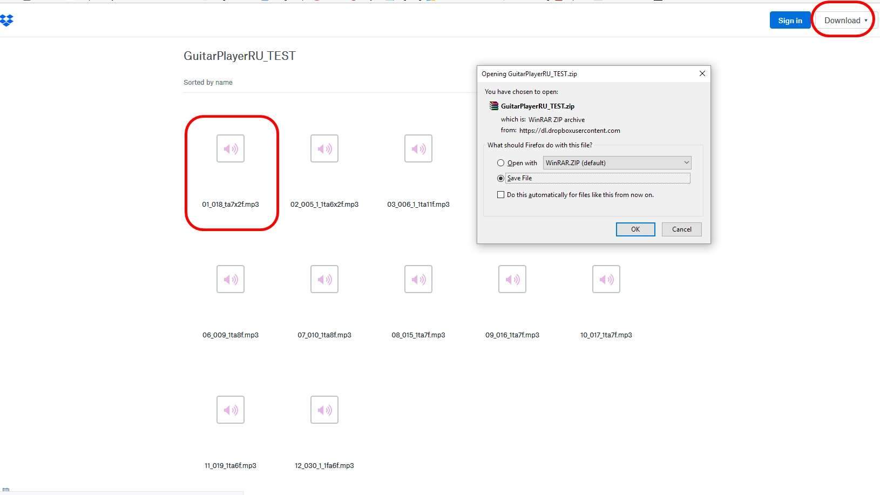Click the Sign in button
This screenshot has width=880, height=495.
click(790, 21)
